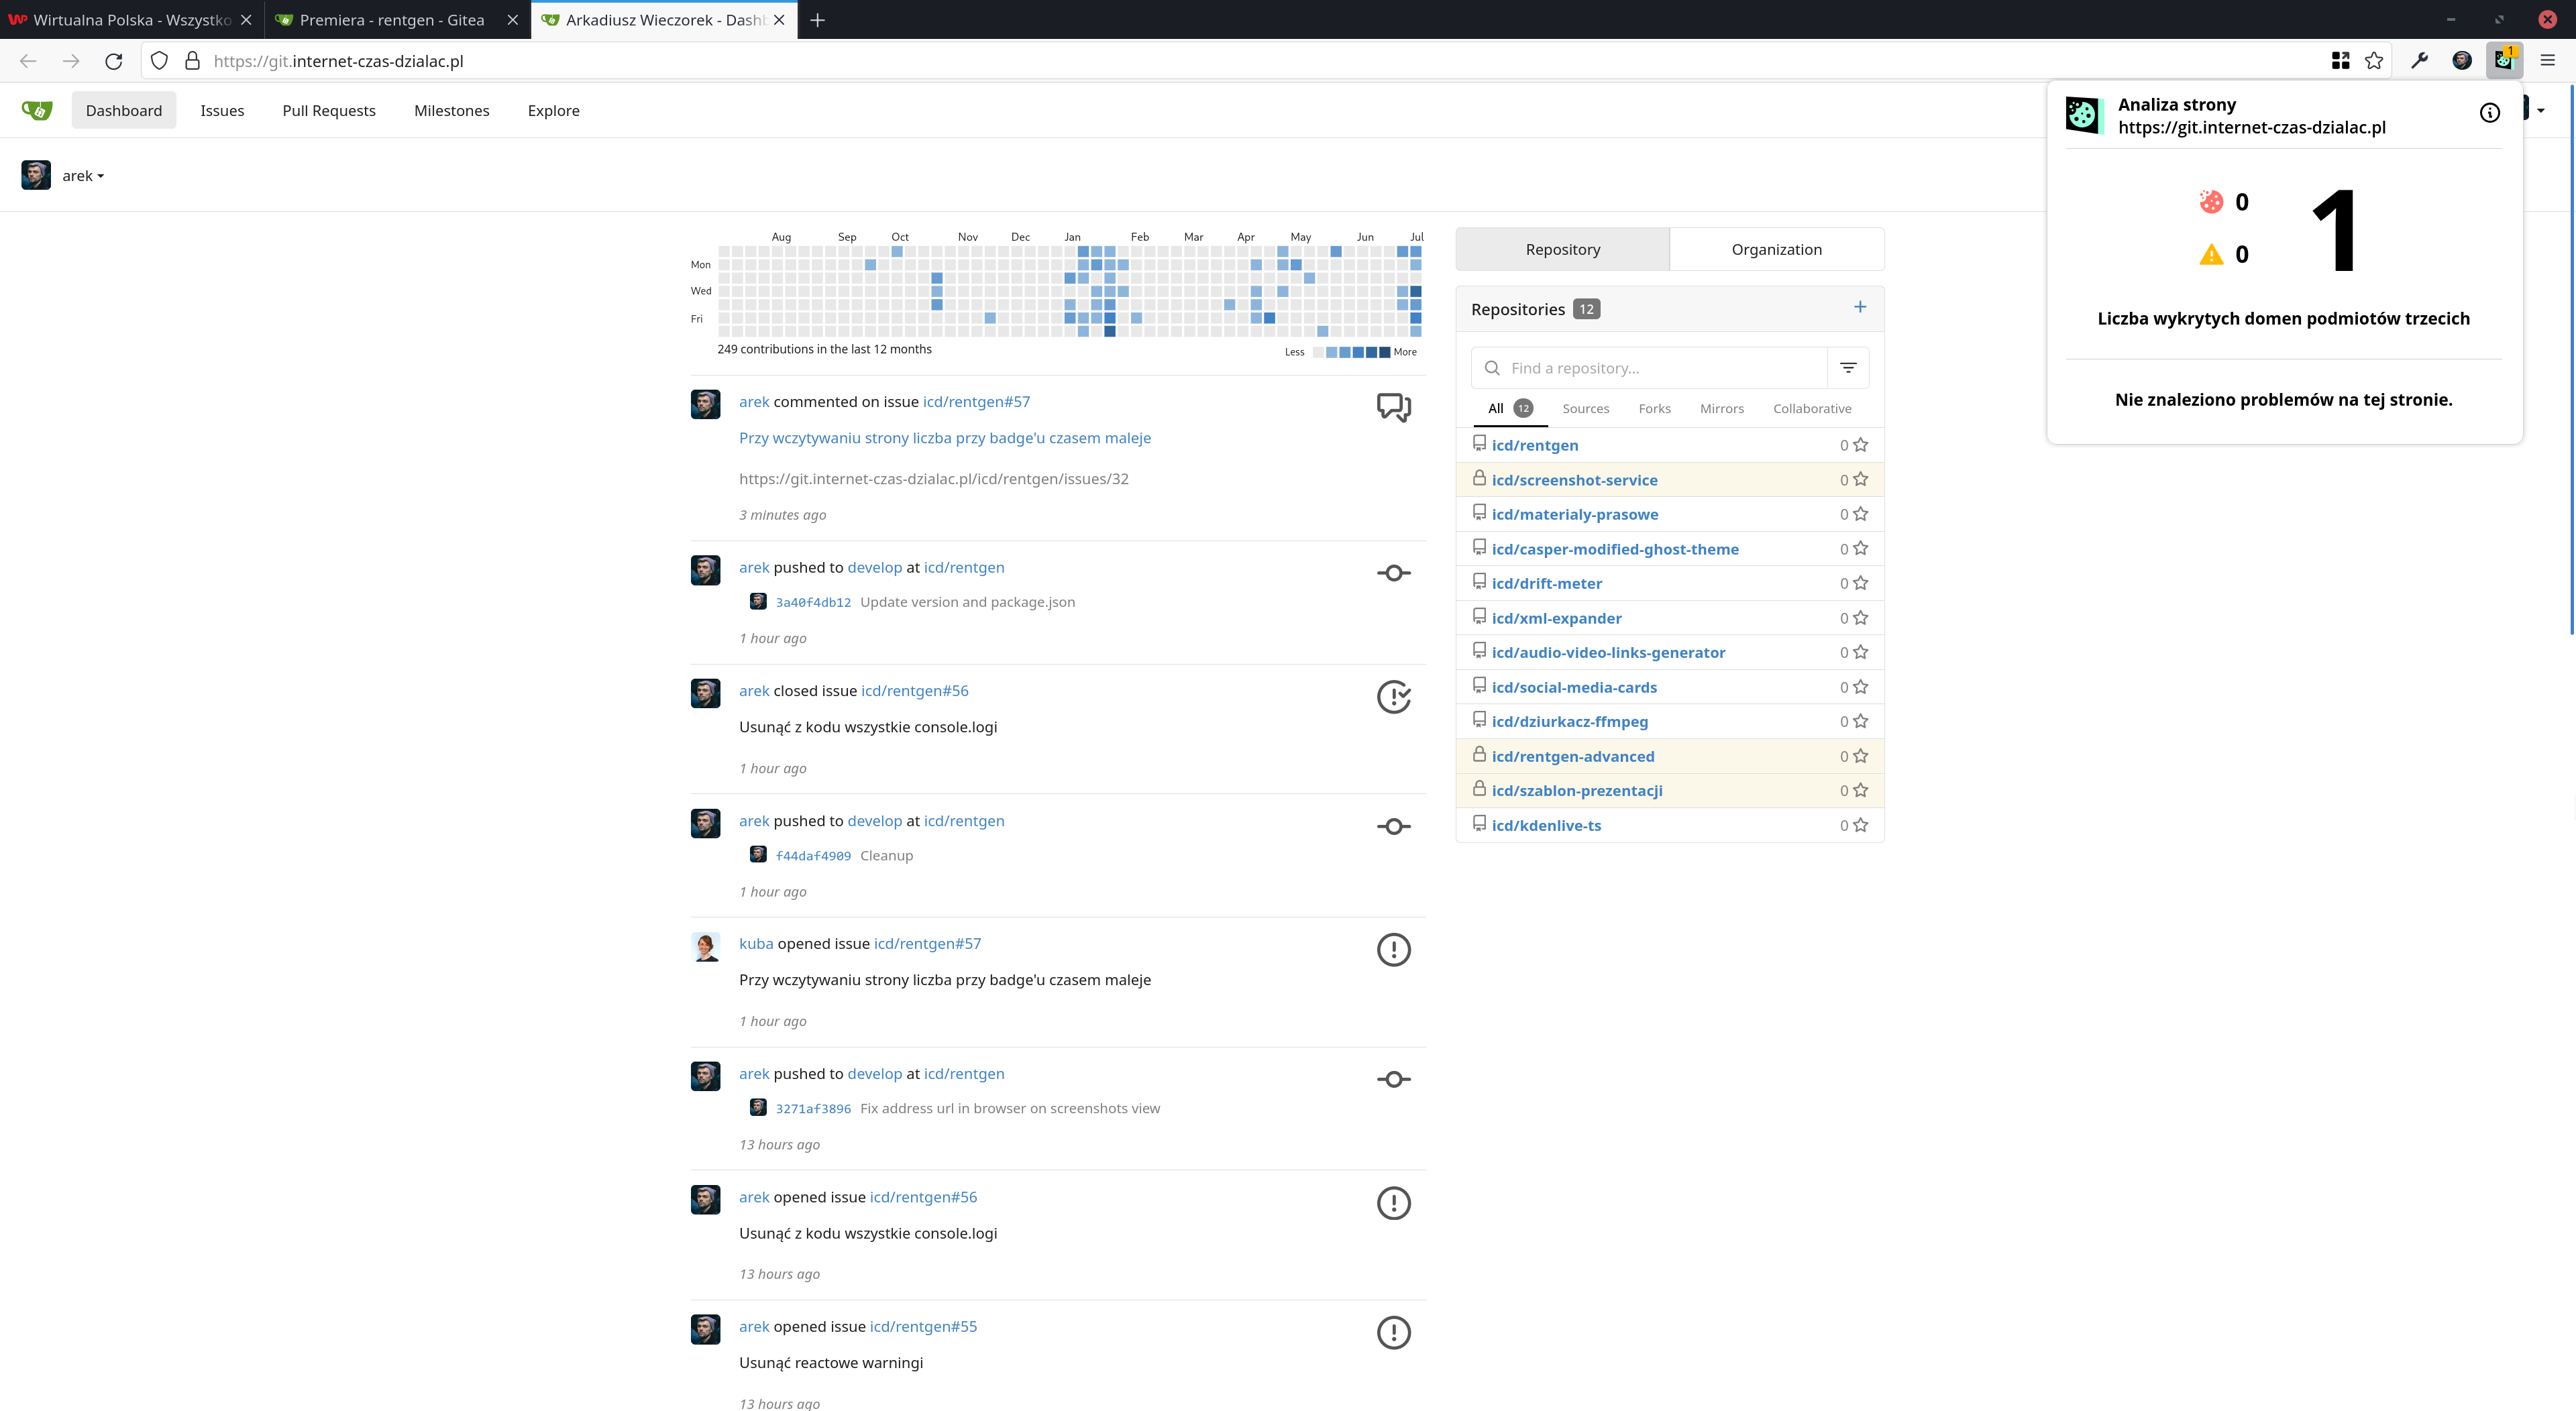
Task: Switch to the Organization tab
Action: click(1776, 249)
